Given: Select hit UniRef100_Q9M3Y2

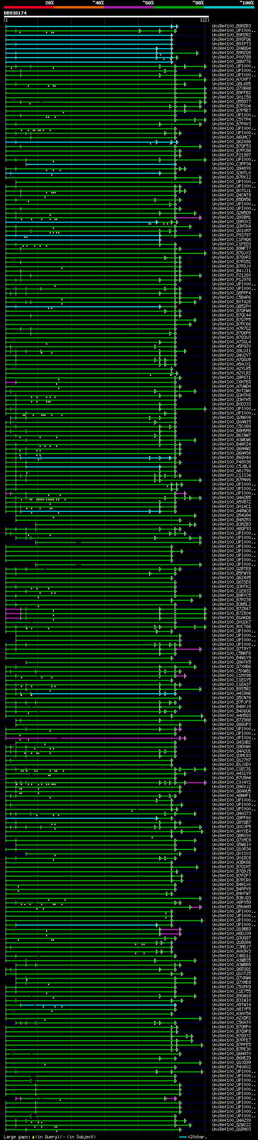Looking at the screenshot, I should pos(231,222).
